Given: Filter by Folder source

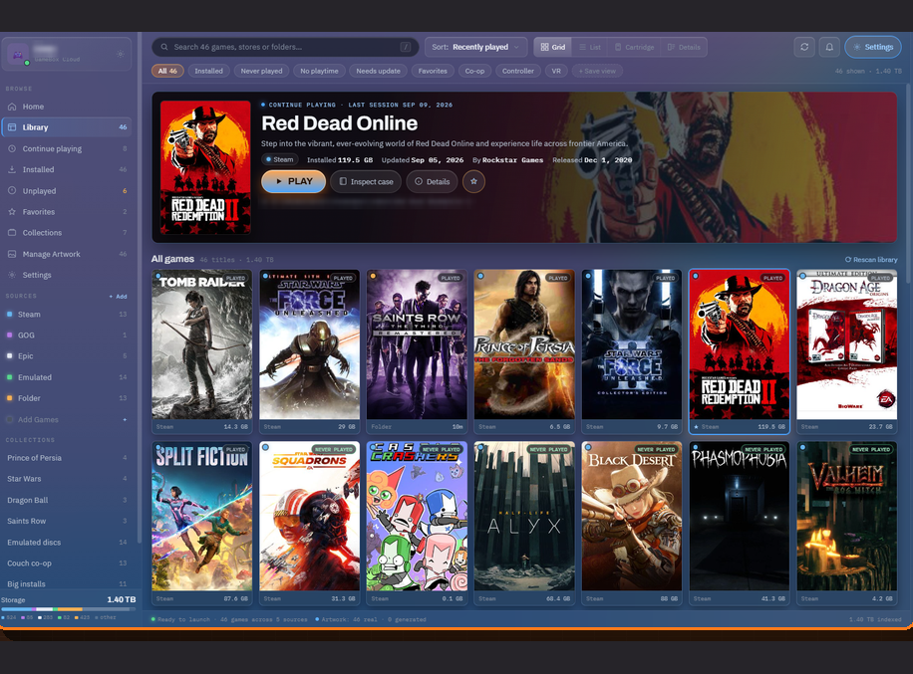Looking at the screenshot, I should point(67,398).
